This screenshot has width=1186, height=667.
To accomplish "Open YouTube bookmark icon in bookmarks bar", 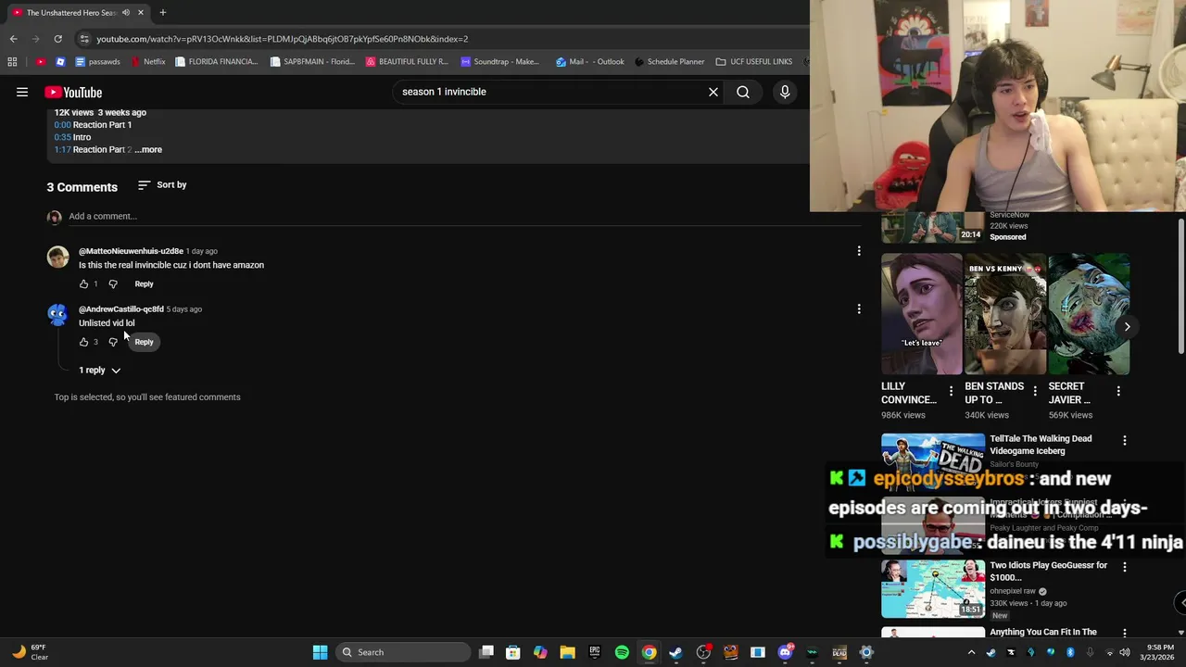I will pyautogui.click(x=40, y=61).
